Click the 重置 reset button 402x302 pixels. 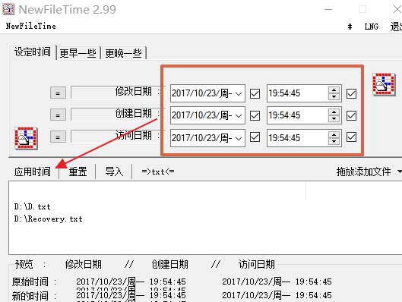(x=78, y=171)
